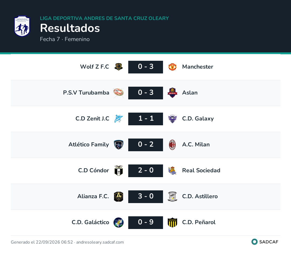This screenshot has height=256, width=291.
Task: Click the C.D. Astillero team name
Action: click(200, 196)
